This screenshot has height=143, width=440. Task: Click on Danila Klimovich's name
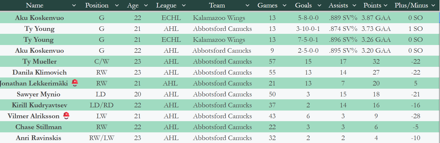click(x=39, y=72)
